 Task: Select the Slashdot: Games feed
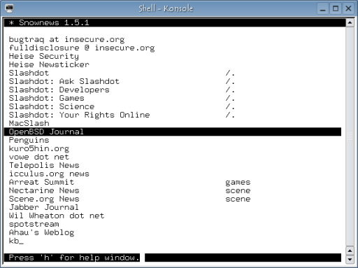click(47, 98)
